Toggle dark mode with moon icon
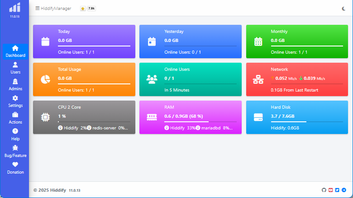The image size is (353, 198). pyautogui.click(x=343, y=8)
